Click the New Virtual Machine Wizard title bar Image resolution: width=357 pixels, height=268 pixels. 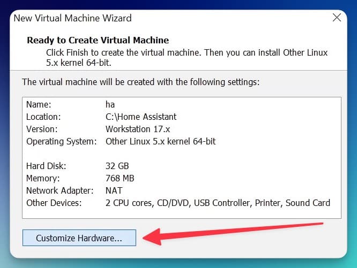coord(161,18)
